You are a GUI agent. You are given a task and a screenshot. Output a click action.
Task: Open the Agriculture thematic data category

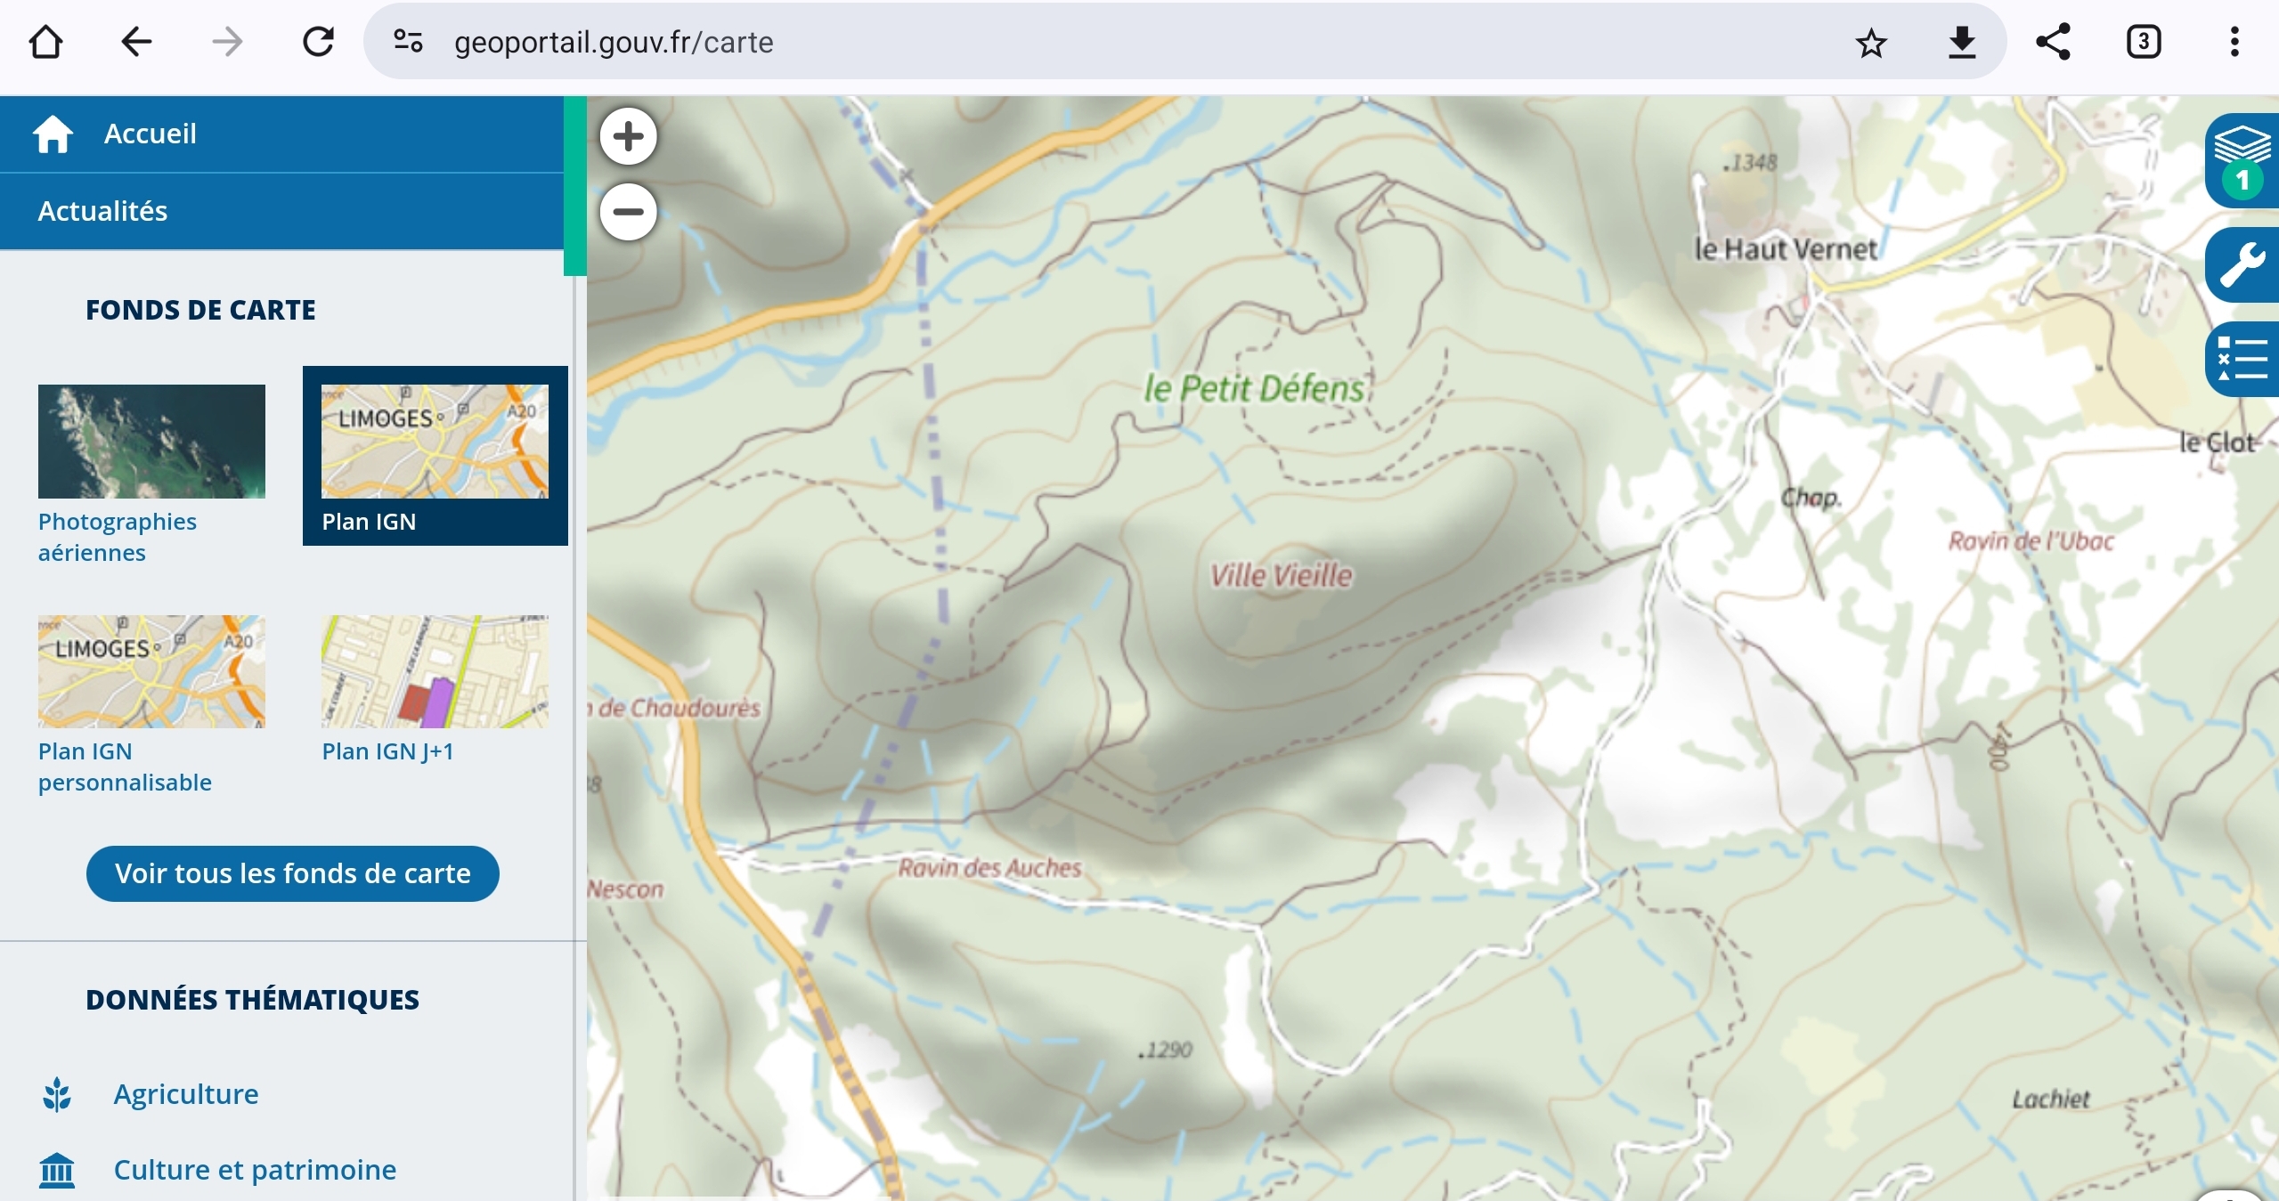pyautogui.click(x=186, y=1094)
